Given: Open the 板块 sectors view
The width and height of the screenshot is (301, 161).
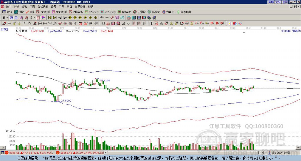Looking at the screenshot, I should (19, 12).
